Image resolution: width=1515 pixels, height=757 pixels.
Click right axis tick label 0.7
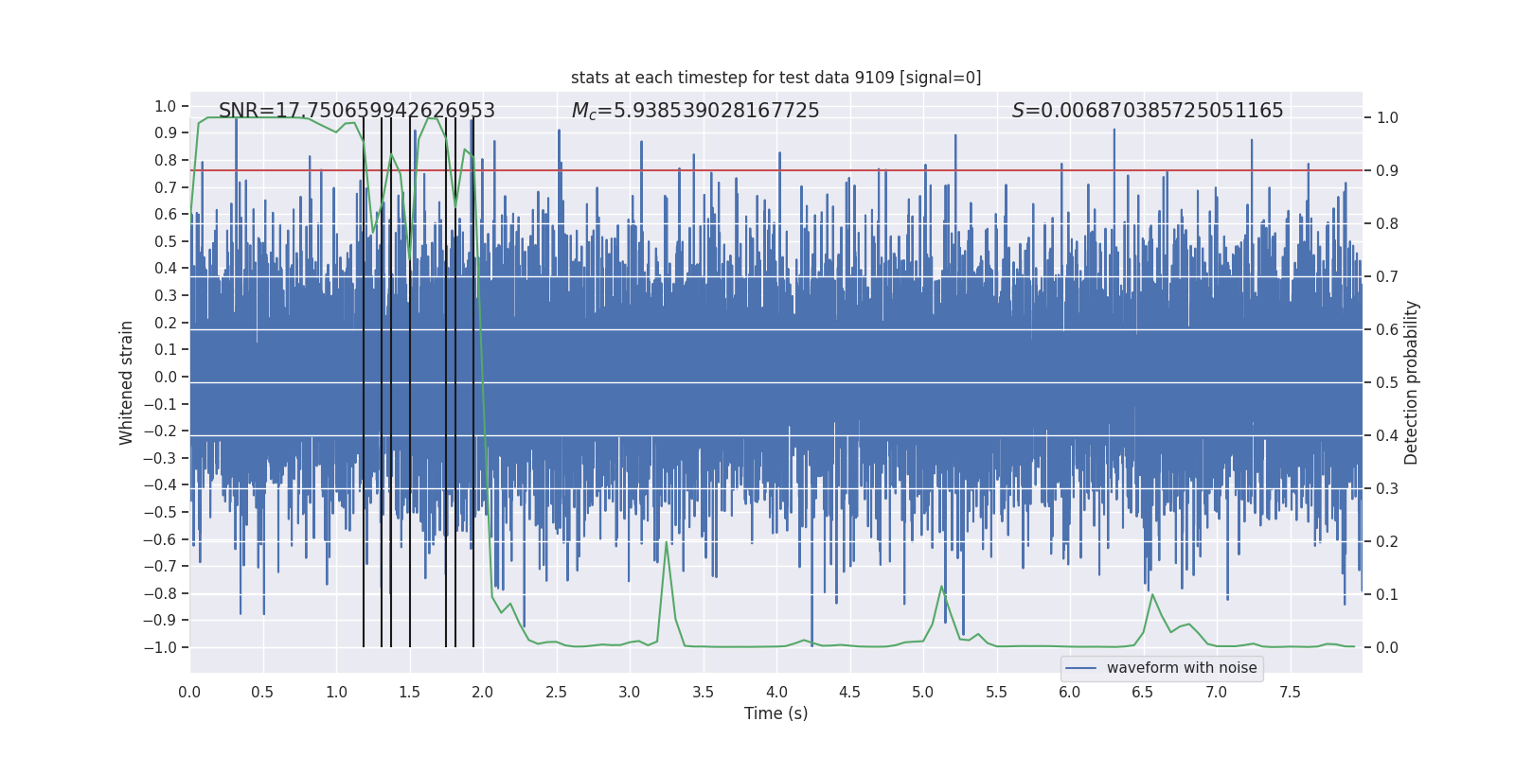tap(1387, 277)
